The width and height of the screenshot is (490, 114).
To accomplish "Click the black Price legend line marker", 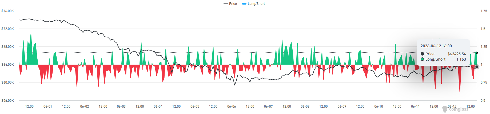I will click(226, 4).
